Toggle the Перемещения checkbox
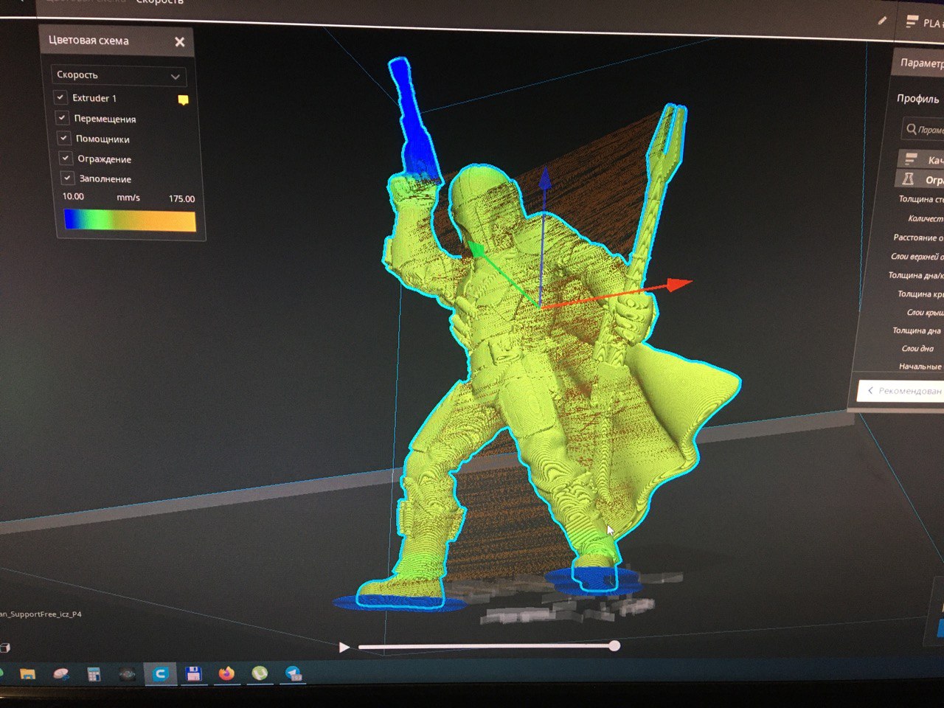Image resolution: width=944 pixels, height=708 pixels. tap(62, 117)
